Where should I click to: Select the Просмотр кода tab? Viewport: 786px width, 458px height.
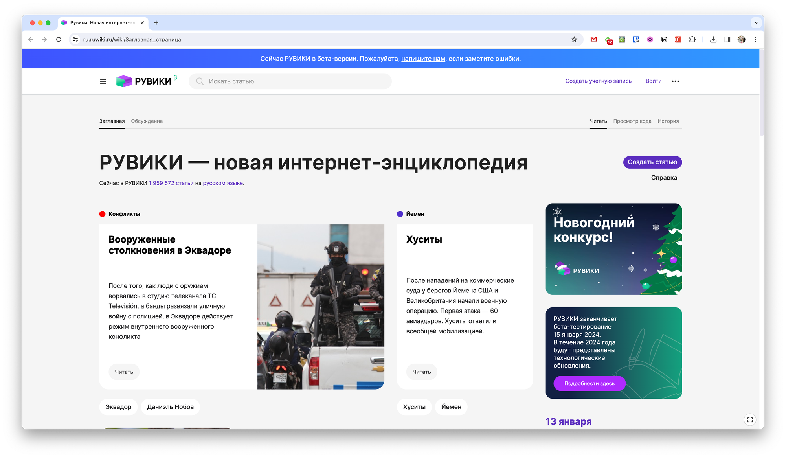[x=632, y=121]
